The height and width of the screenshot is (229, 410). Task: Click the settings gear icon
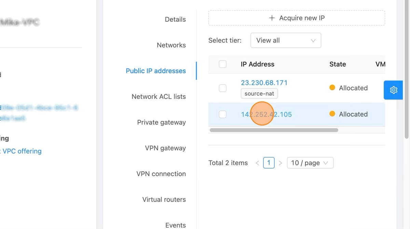[x=394, y=90]
